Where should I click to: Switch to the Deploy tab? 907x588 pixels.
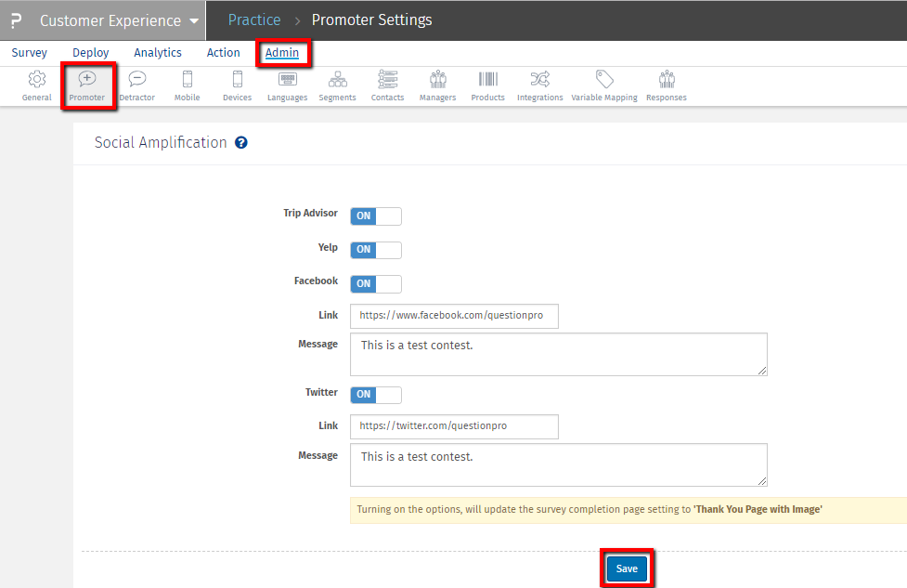pos(90,53)
